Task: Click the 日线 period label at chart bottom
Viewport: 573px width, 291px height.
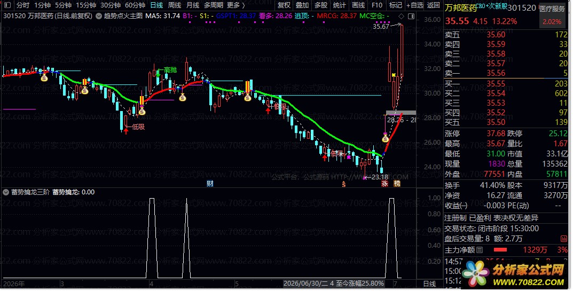Action: click(x=429, y=284)
